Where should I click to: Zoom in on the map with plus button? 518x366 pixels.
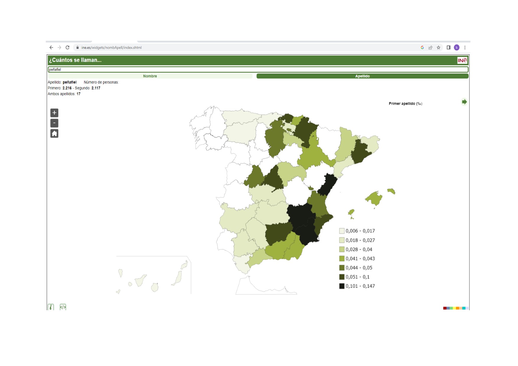coord(54,113)
